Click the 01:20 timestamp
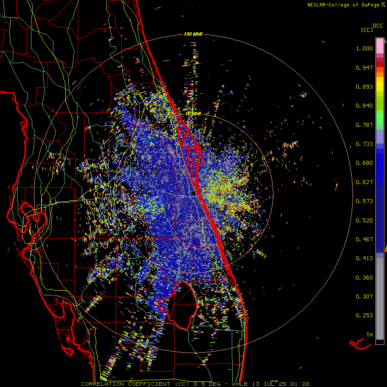The width and height of the screenshot is (387, 387). point(300,384)
